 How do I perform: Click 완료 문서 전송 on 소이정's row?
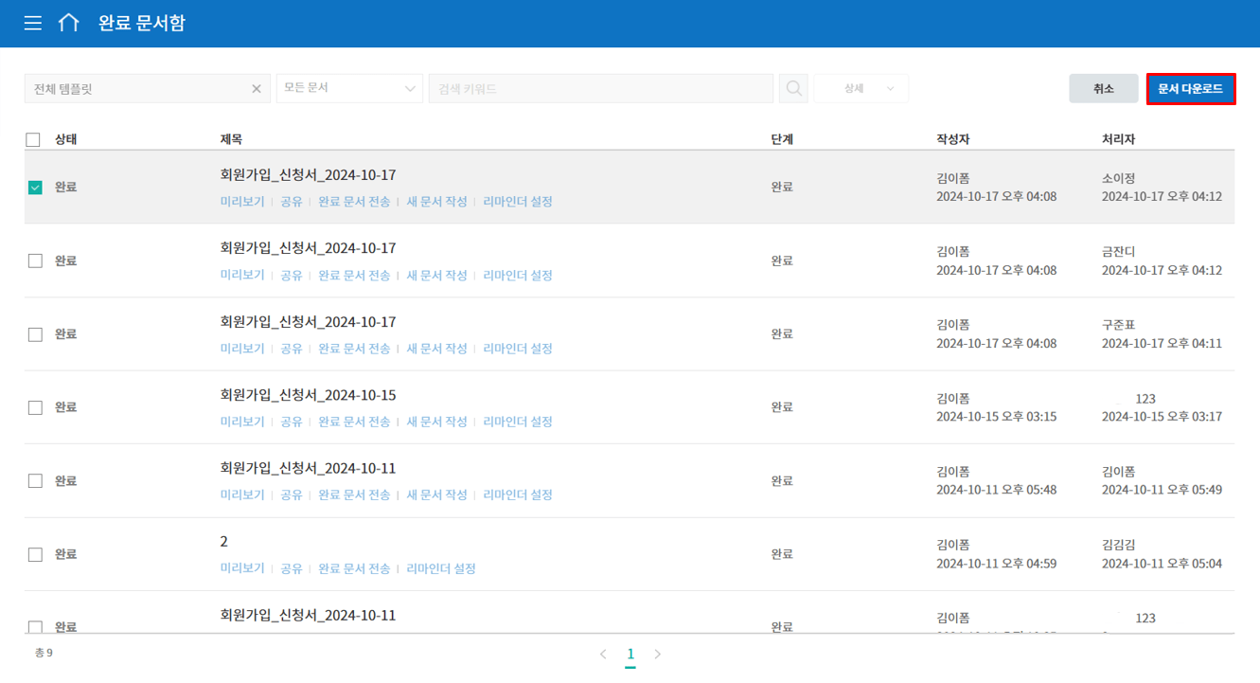354,202
